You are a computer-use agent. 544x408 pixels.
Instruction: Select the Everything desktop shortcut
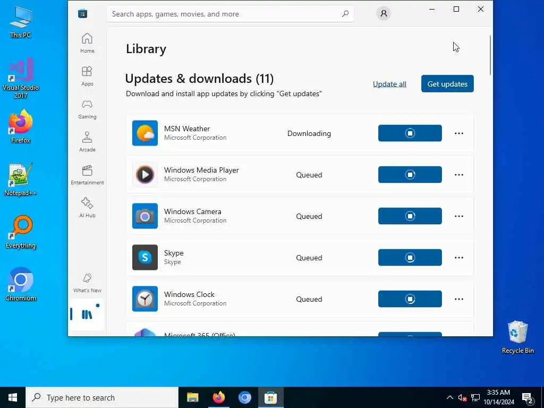click(21, 232)
